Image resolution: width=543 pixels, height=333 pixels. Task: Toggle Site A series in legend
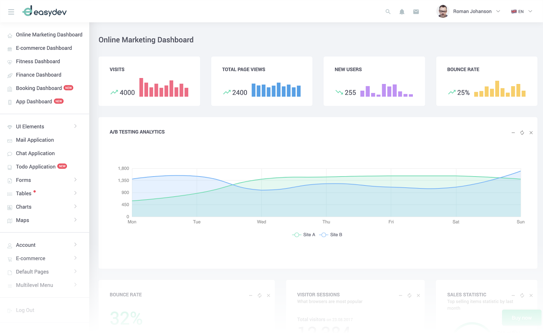coord(304,235)
